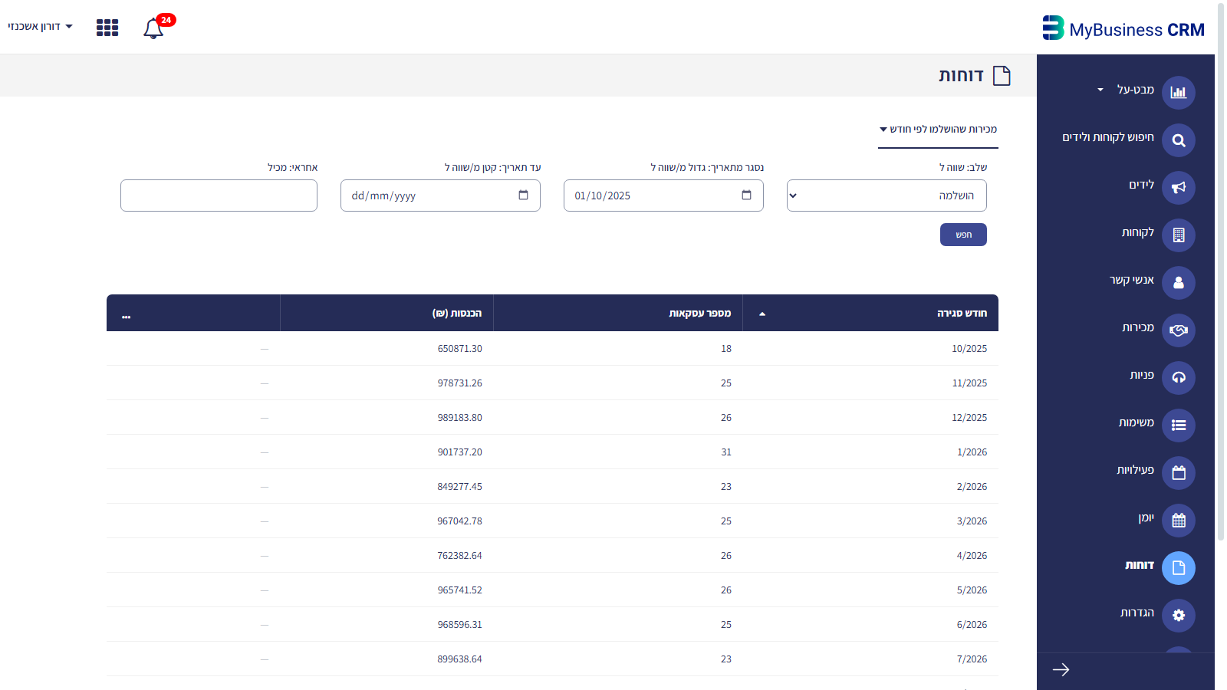
Task: Click the לידים megaphone icon
Action: click(x=1179, y=188)
